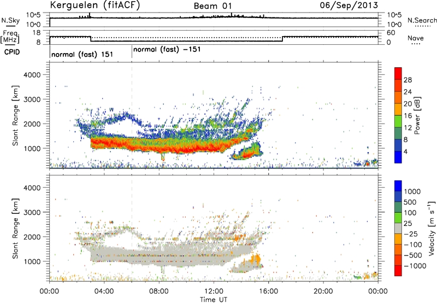Click the "2000" tick in the power panel
This screenshot has height=303, width=437.
click(x=32, y=124)
